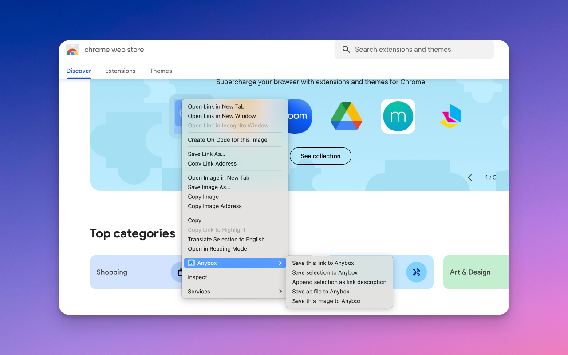Viewport: 568px width, 355px height.
Task: Select Save Image As…
Action: pyautogui.click(x=235, y=187)
